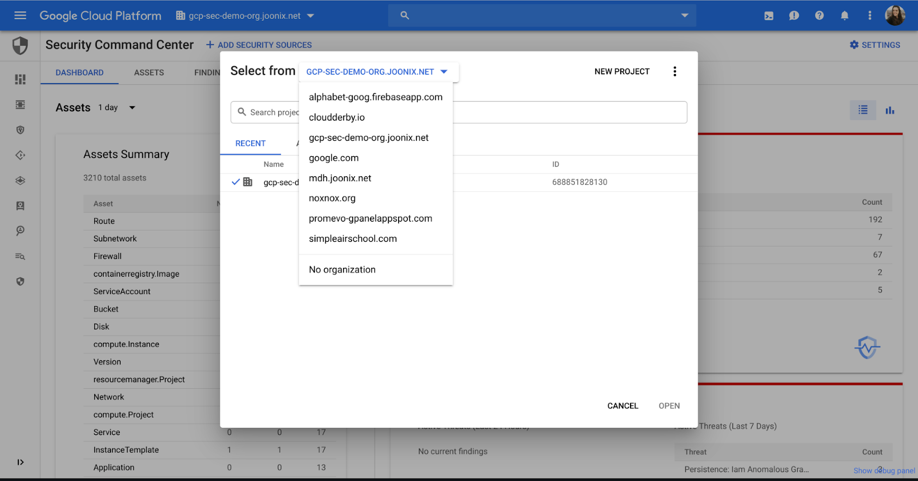Image resolution: width=918 pixels, height=481 pixels.
Task: Open Cloud Shell terminal icon
Action: pyautogui.click(x=769, y=15)
